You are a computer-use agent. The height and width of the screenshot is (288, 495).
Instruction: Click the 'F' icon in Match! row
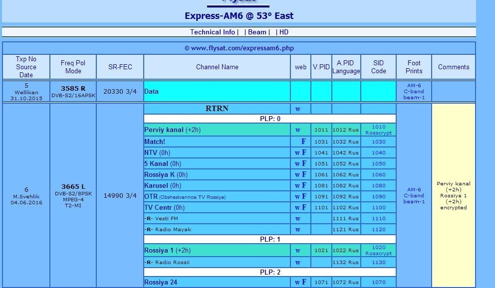(x=303, y=142)
